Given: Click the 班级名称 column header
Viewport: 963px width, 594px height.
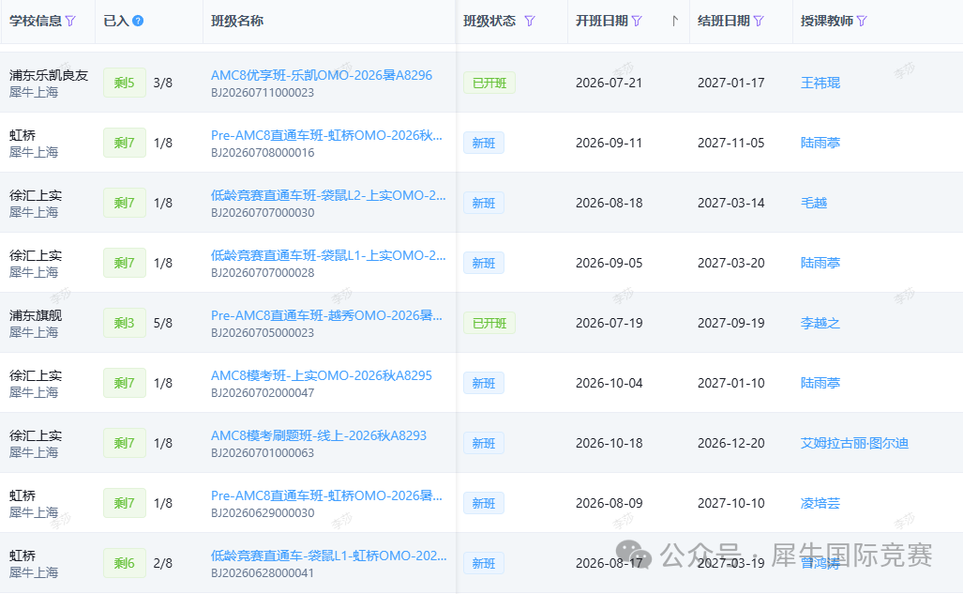Looking at the screenshot, I should pyautogui.click(x=237, y=21).
